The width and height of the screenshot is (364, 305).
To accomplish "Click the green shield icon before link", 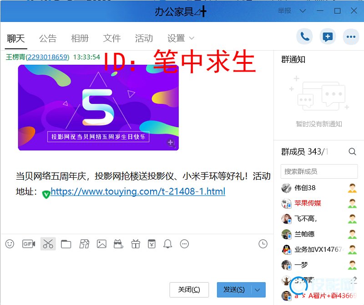I will click(x=46, y=194).
